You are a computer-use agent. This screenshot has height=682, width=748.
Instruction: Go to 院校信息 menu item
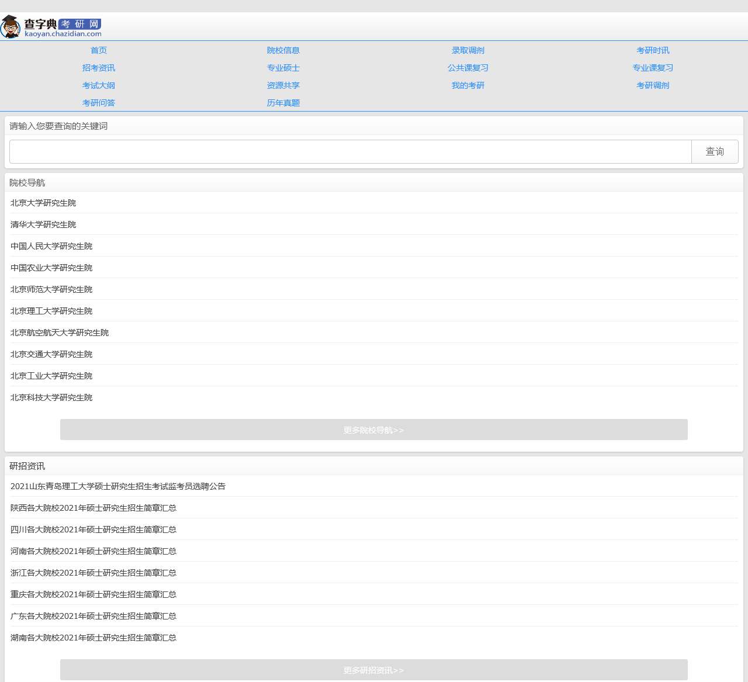283,50
